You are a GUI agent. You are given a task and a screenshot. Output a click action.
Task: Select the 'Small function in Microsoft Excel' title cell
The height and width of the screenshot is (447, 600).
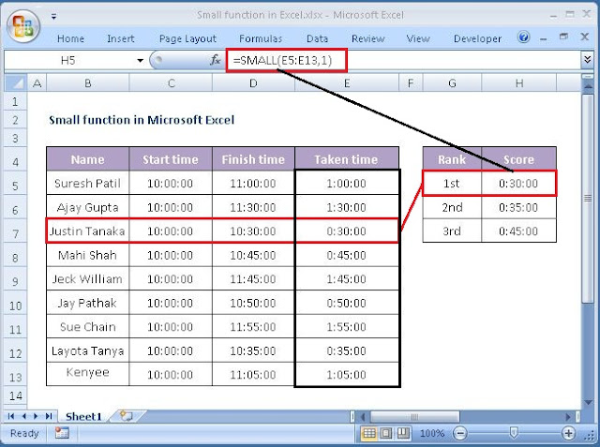point(142,120)
